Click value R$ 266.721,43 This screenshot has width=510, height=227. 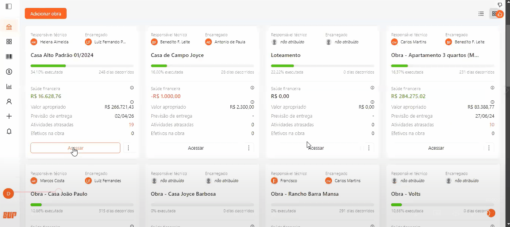(x=119, y=107)
